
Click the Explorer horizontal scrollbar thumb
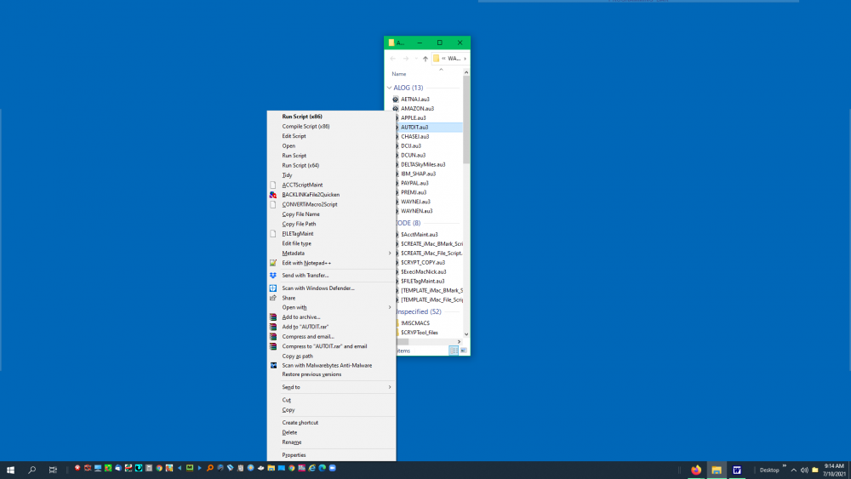click(403, 342)
